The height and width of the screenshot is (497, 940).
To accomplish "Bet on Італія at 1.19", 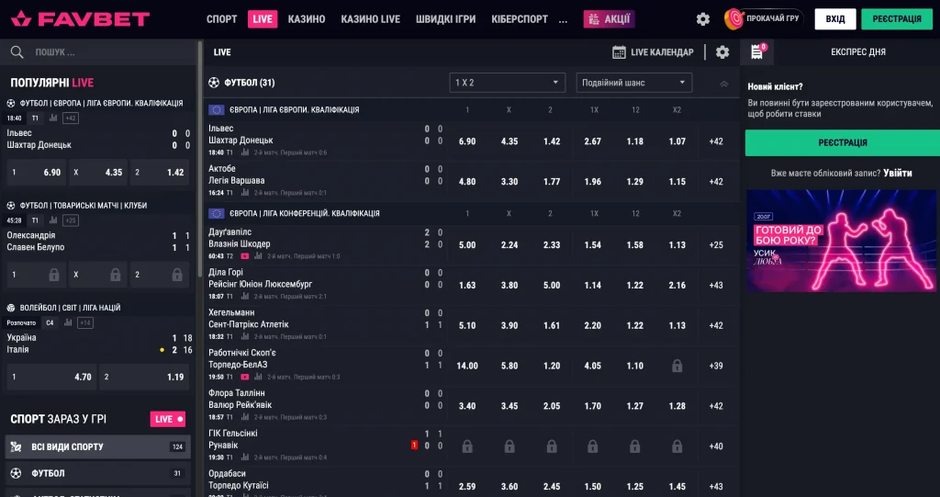I will pyautogui.click(x=144, y=377).
